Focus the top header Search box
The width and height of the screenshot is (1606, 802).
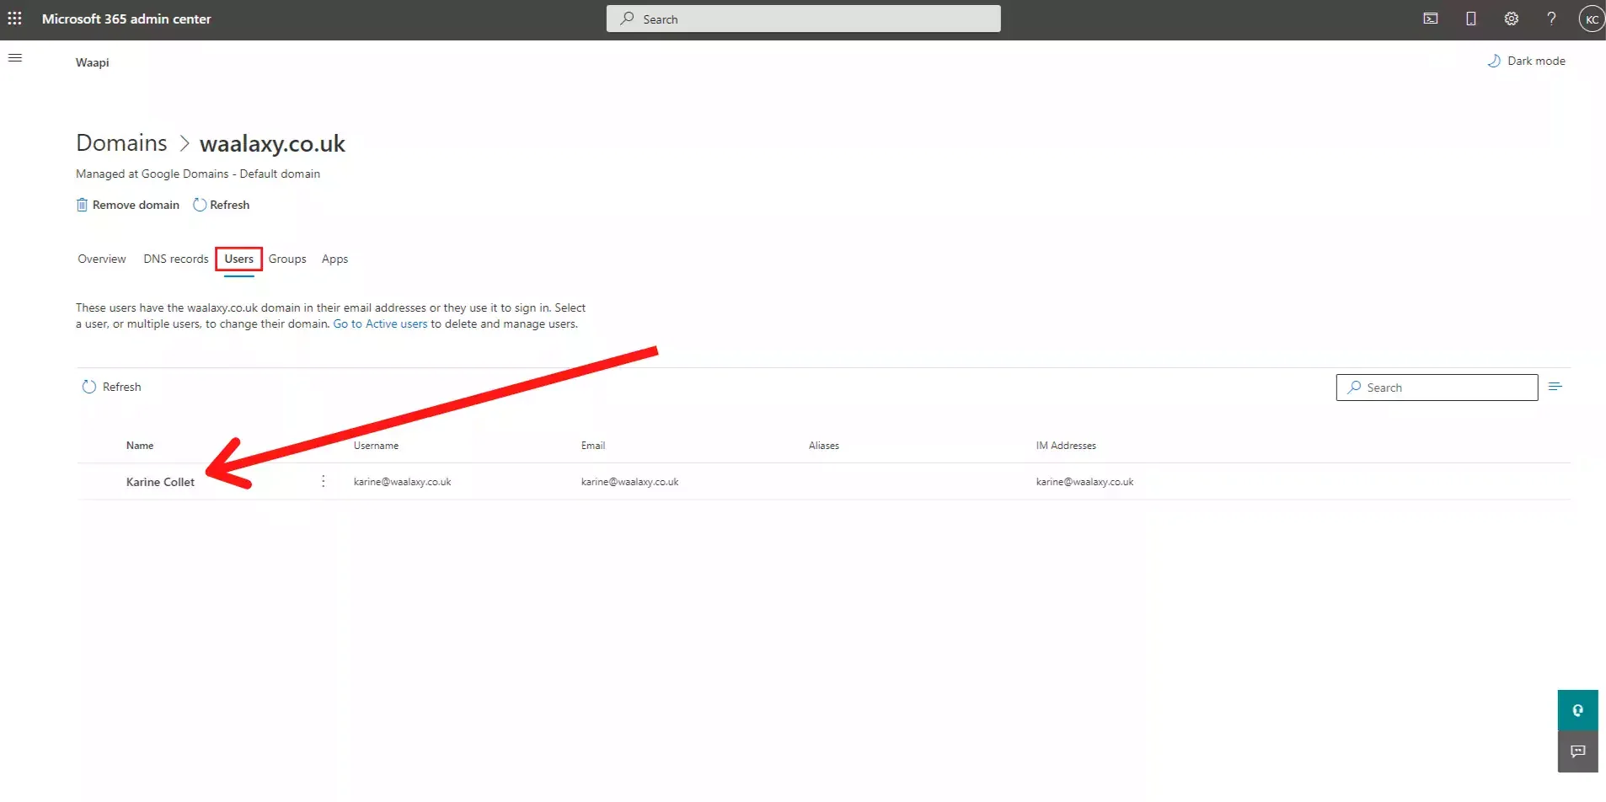tap(803, 19)
